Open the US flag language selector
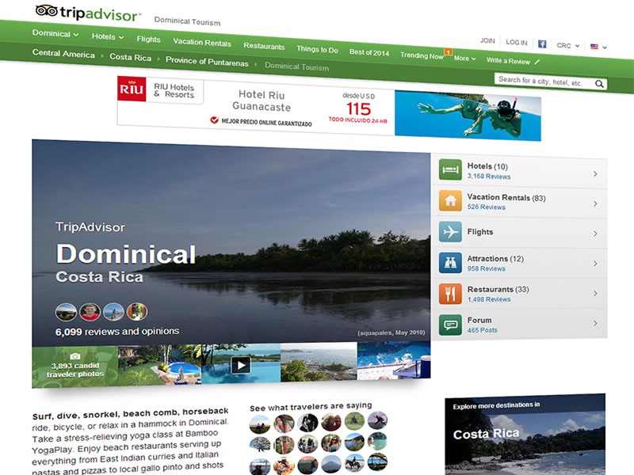 [599, 47]
